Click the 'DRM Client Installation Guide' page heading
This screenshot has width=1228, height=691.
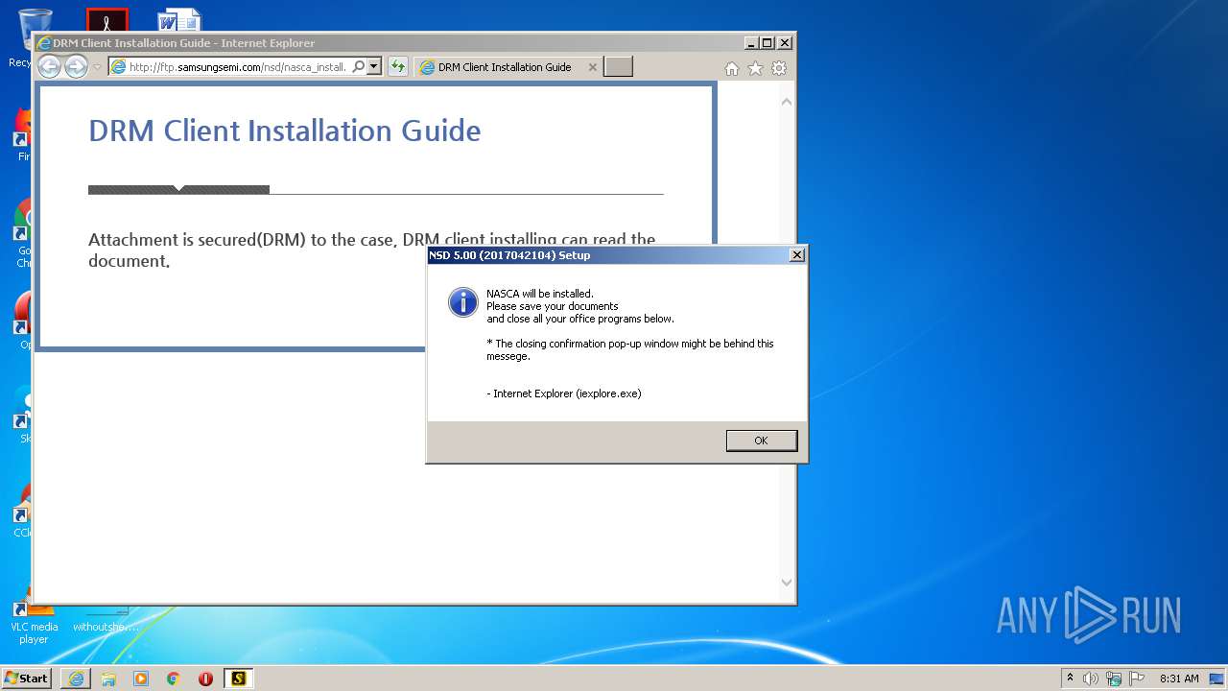coord(285,131)
